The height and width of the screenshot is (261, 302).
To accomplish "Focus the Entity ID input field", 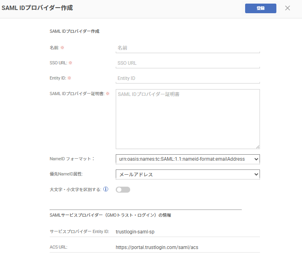I will click(187, 78).
